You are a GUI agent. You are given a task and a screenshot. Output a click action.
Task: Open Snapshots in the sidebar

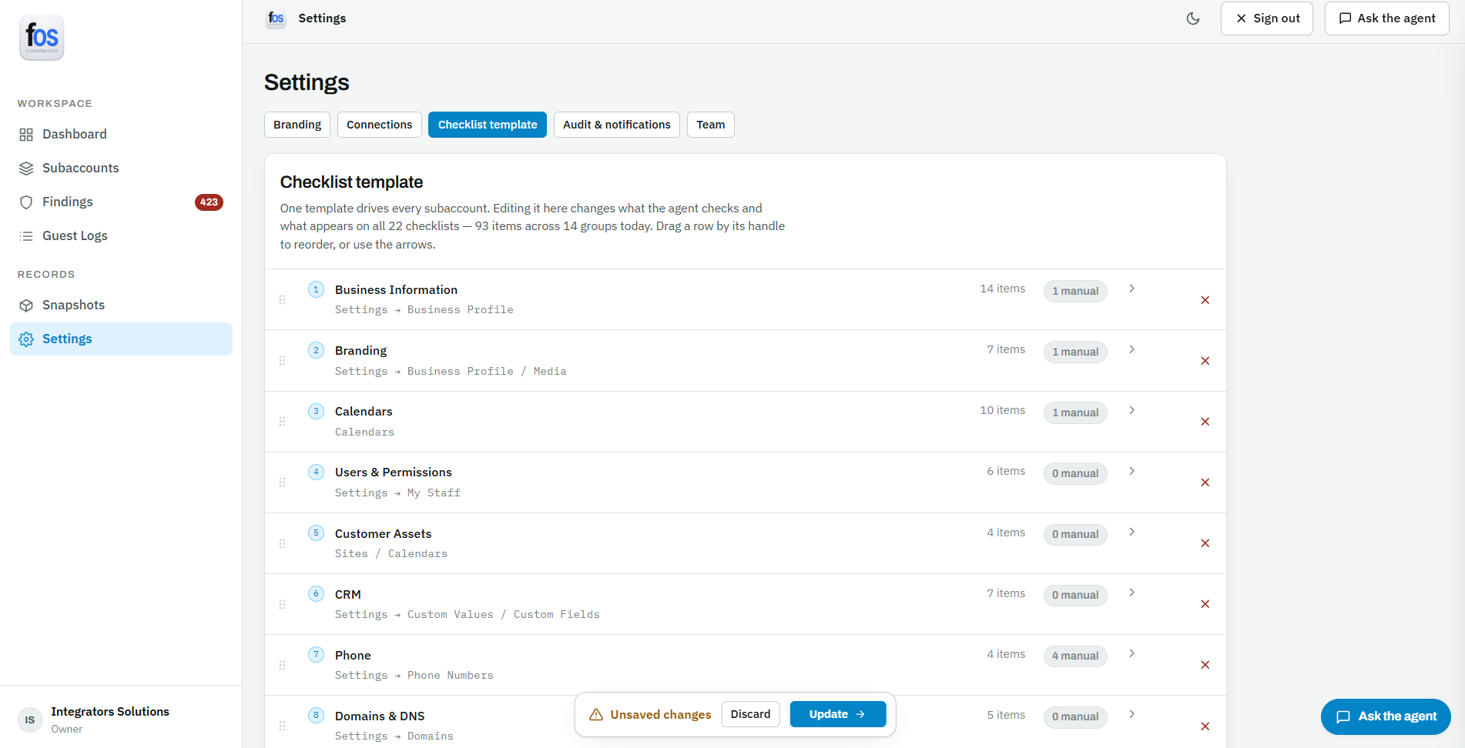point(121,305)
